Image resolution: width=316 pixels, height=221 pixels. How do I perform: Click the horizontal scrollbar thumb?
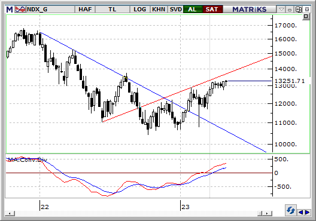(260, 213)
